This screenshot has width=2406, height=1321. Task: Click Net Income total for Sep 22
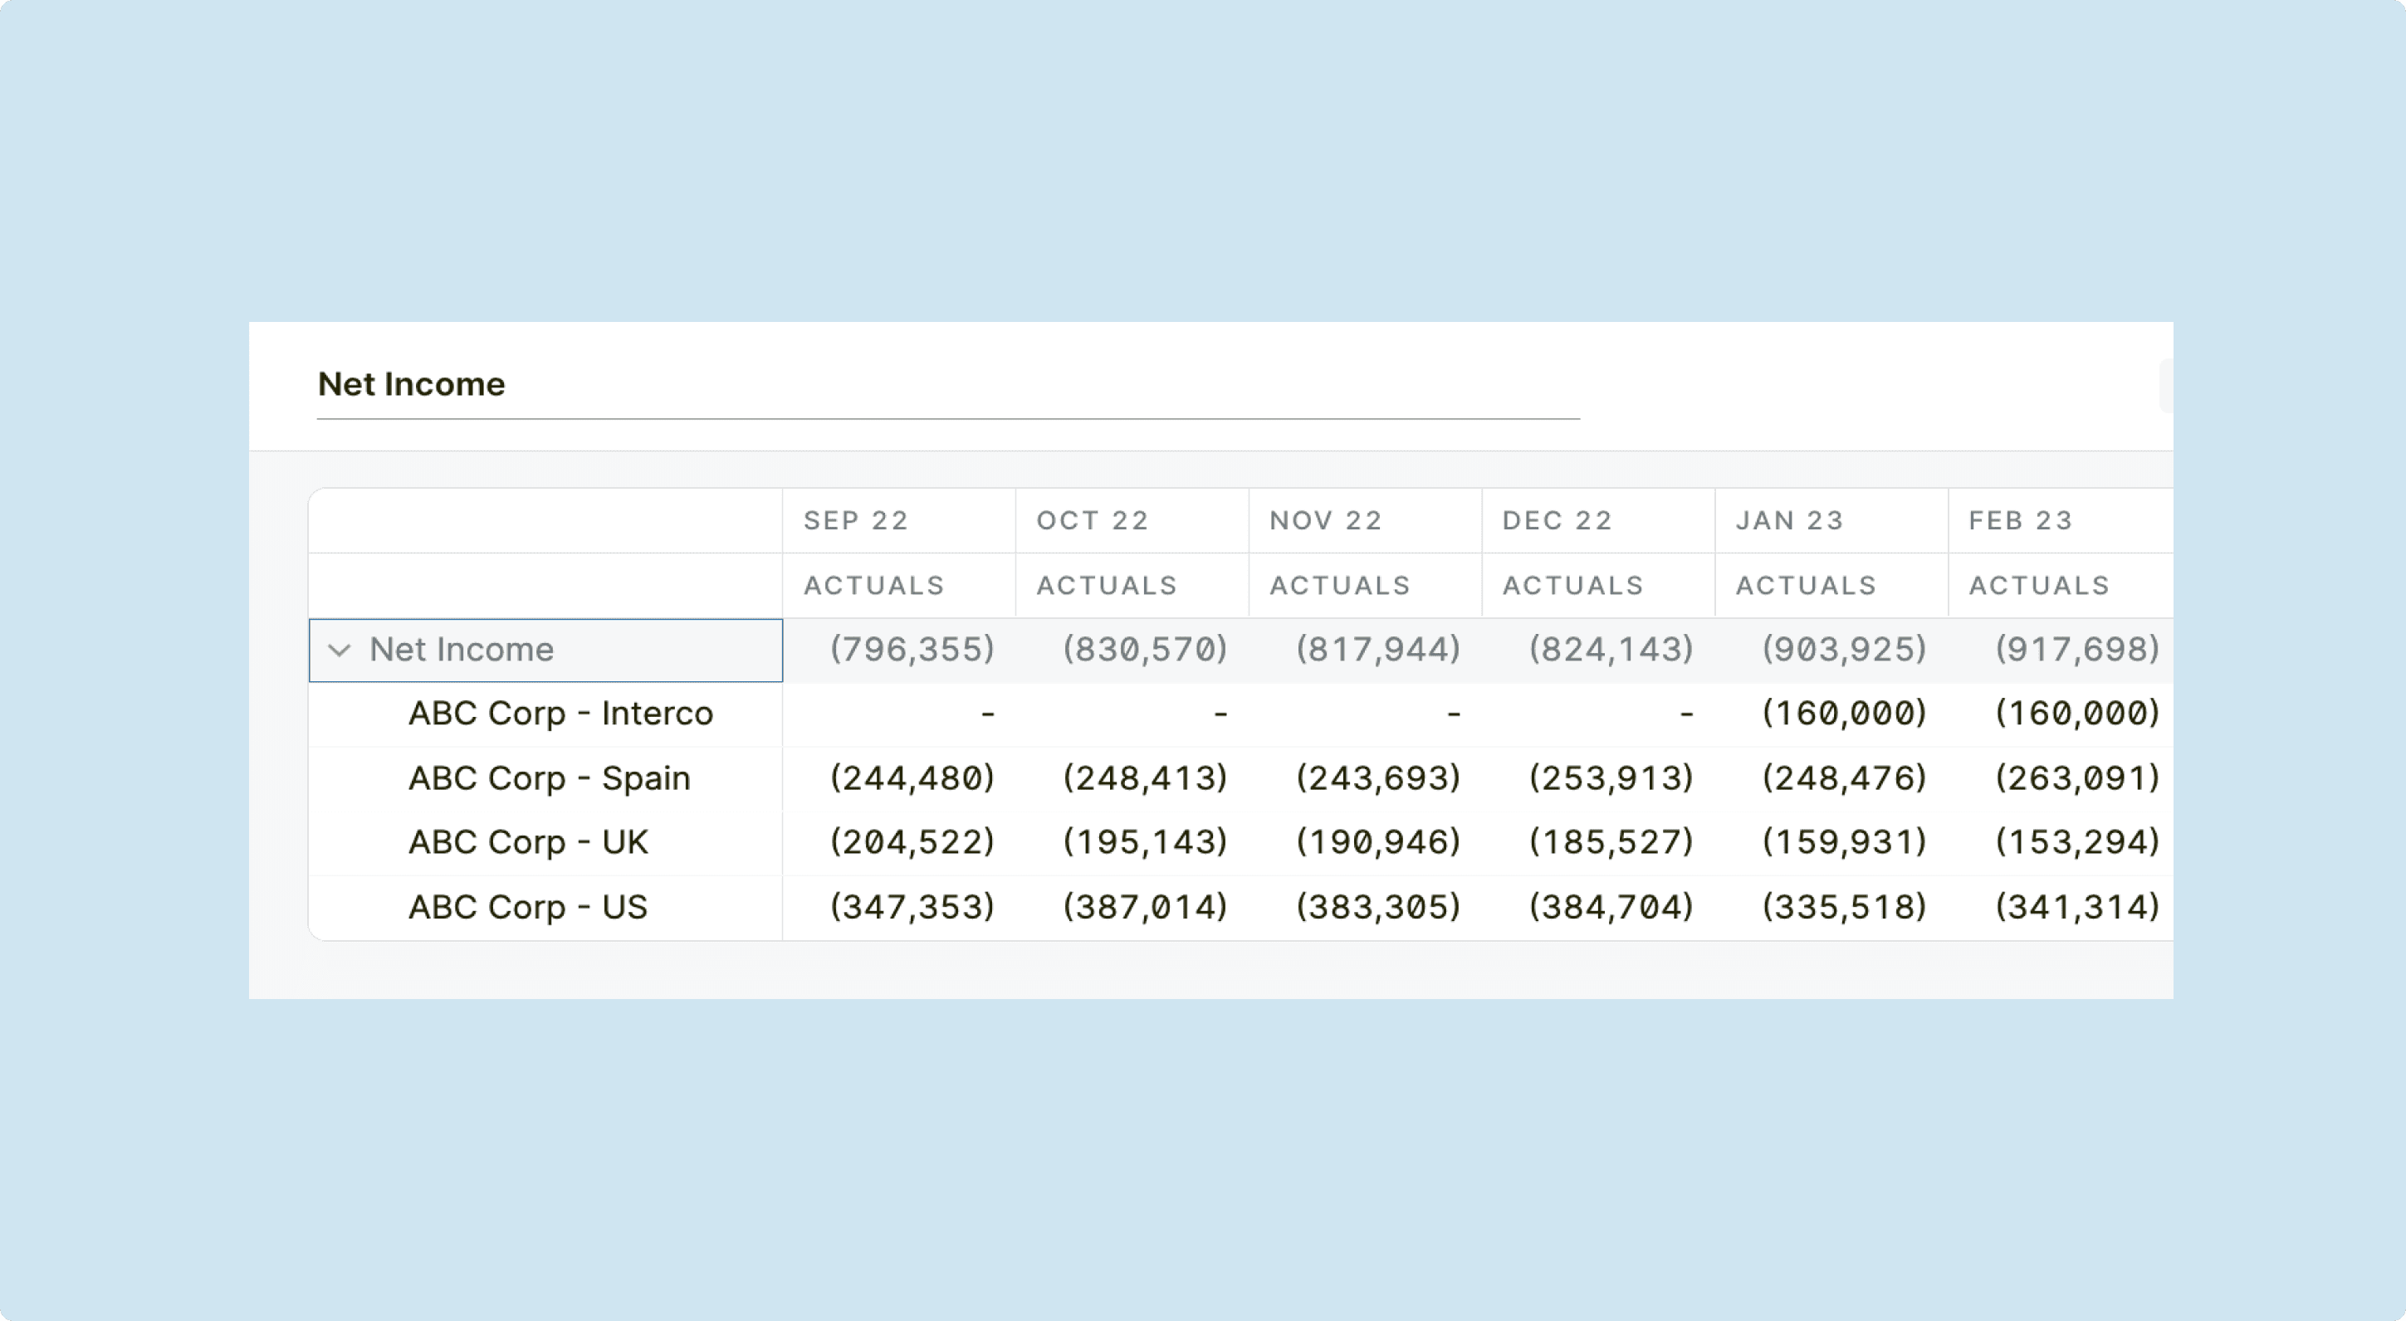coord(912,650)
